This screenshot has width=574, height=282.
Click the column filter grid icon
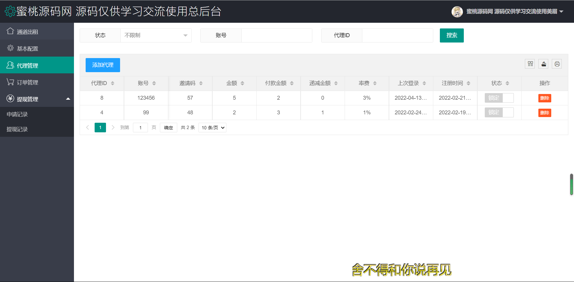click(530, 64)
